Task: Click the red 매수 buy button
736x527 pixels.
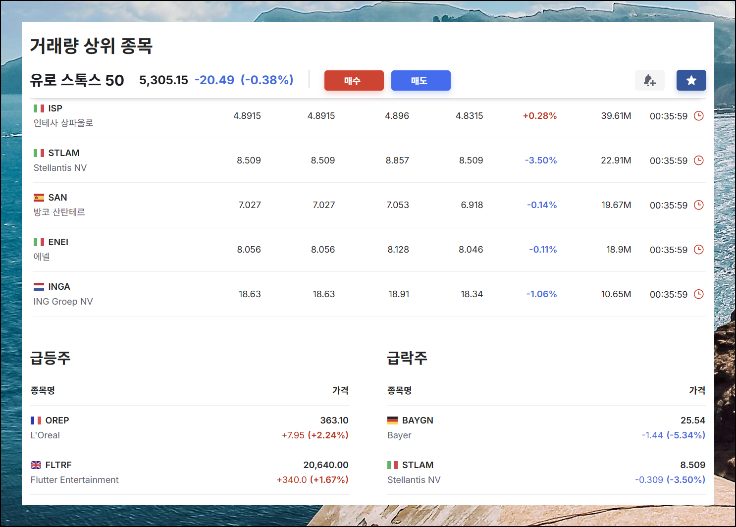Action: [x=354, y=80]
